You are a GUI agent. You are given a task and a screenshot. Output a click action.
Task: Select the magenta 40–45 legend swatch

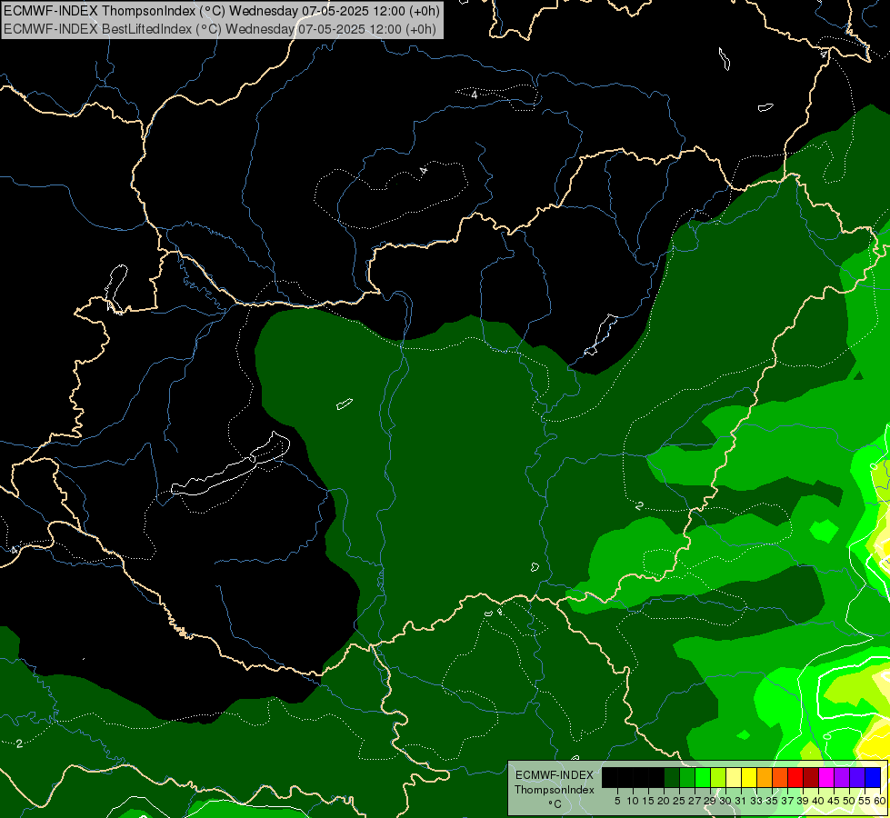point(827,778)
